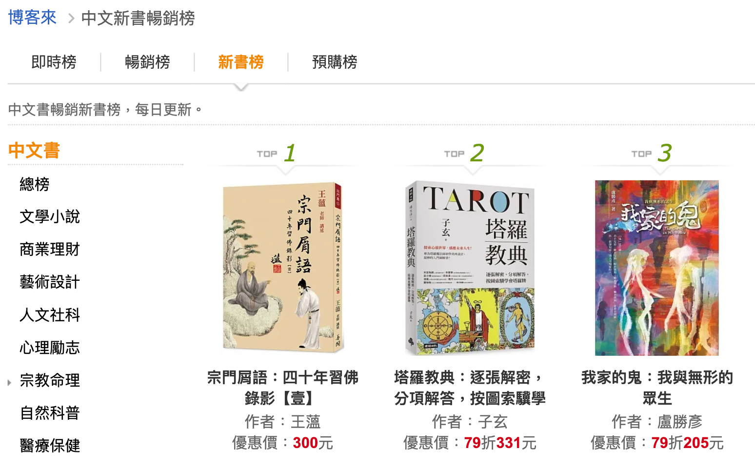Image resolution: width=755 pixels, height=468 pixels.
Task: Open the 宗門屑語 book cover thumbnail
Action: pos(283,268)
